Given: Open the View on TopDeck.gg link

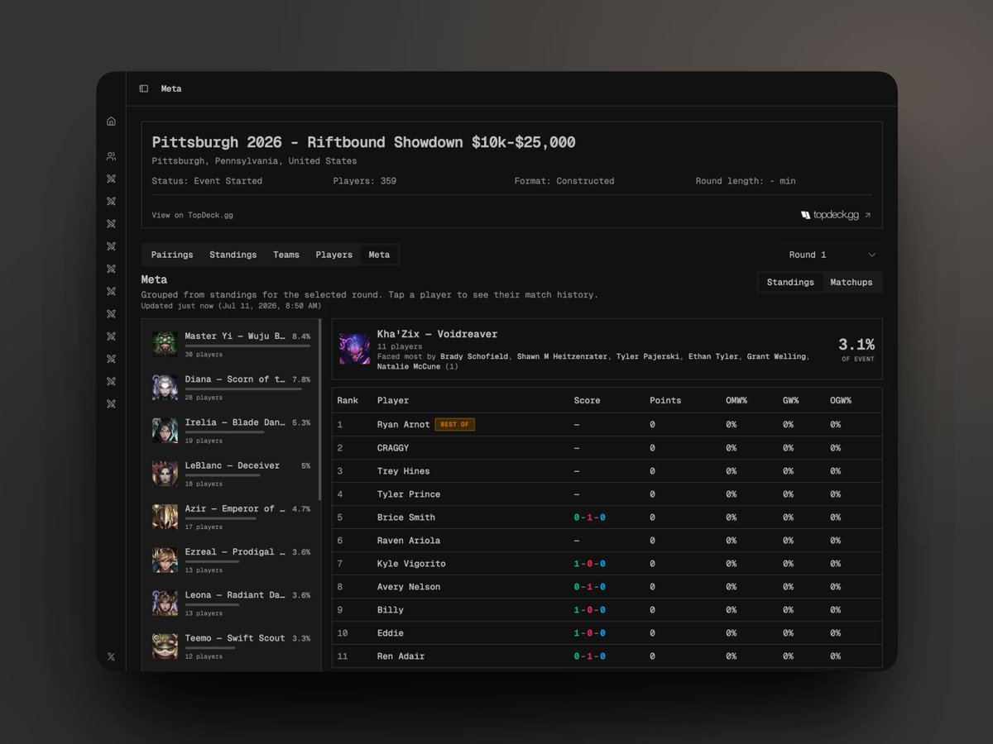Looking at the screenshot, I should pyautogui.click(x=192, y=215).
